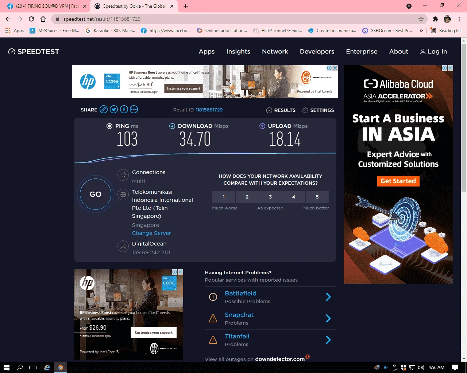This screenshot has height=373, width=467.
Task: Click Customise your support in top HP ad
Action: click(x=184, y=88)
